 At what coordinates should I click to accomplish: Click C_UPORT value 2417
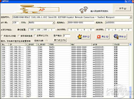coord(28,86)
